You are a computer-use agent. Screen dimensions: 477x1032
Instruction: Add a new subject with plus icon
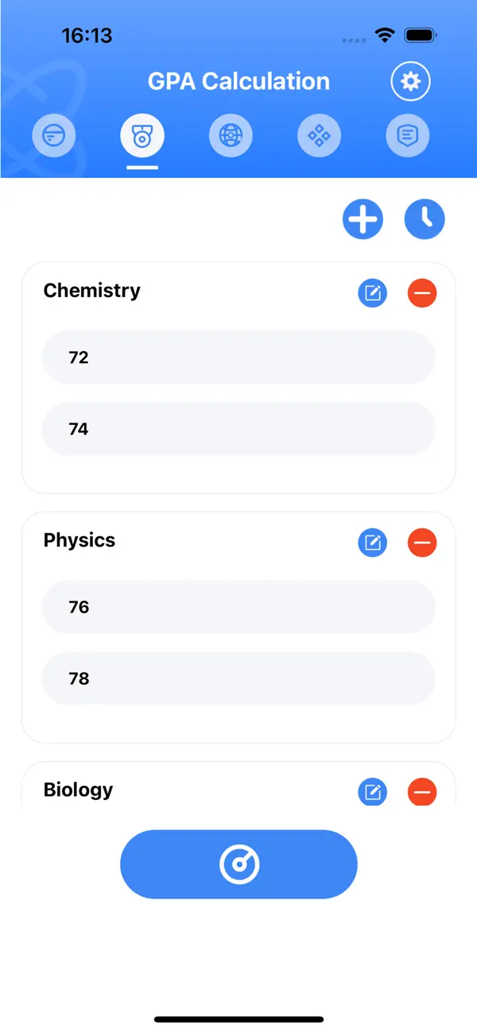(363, 218)
